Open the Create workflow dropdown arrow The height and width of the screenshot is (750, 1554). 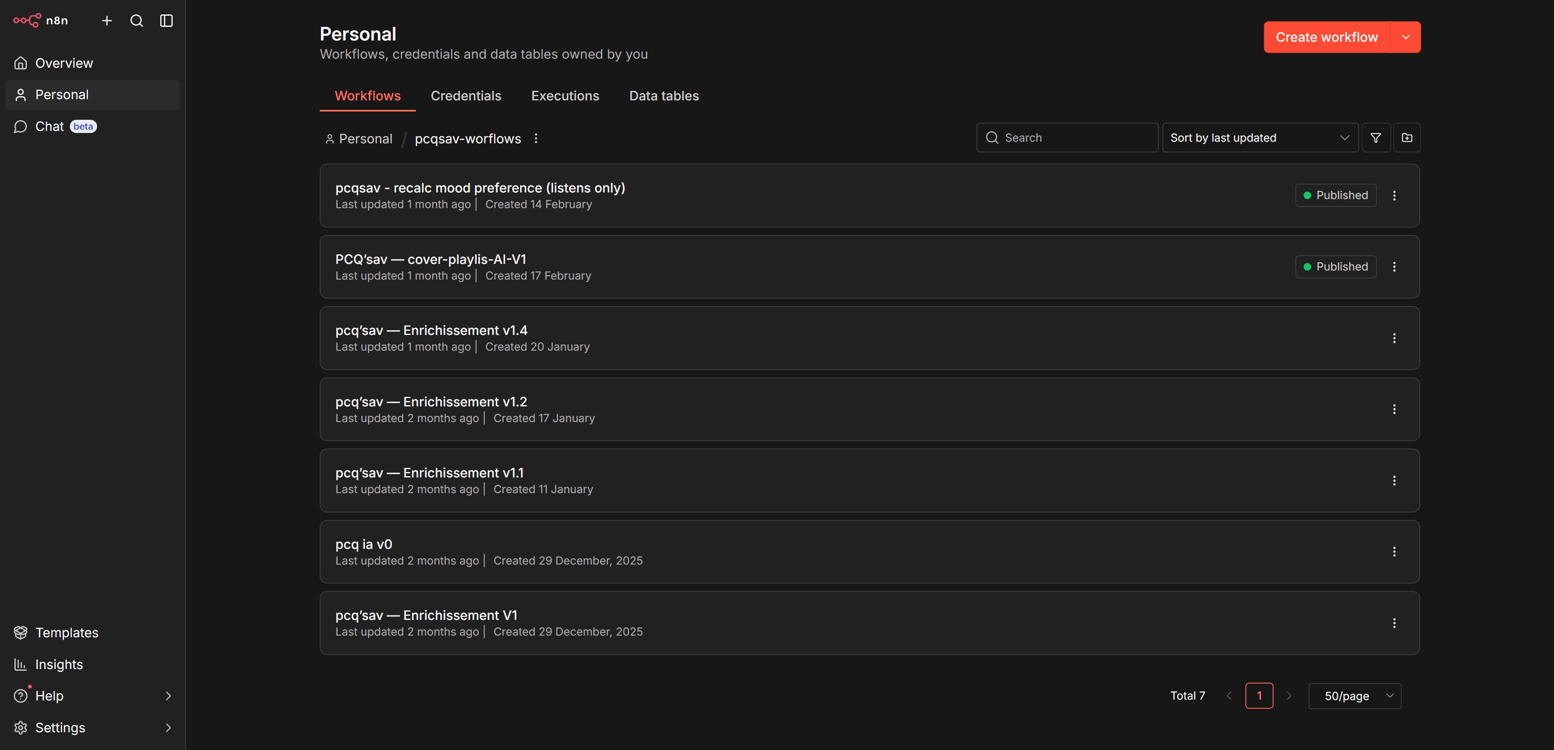click(x=1406, y=37)
